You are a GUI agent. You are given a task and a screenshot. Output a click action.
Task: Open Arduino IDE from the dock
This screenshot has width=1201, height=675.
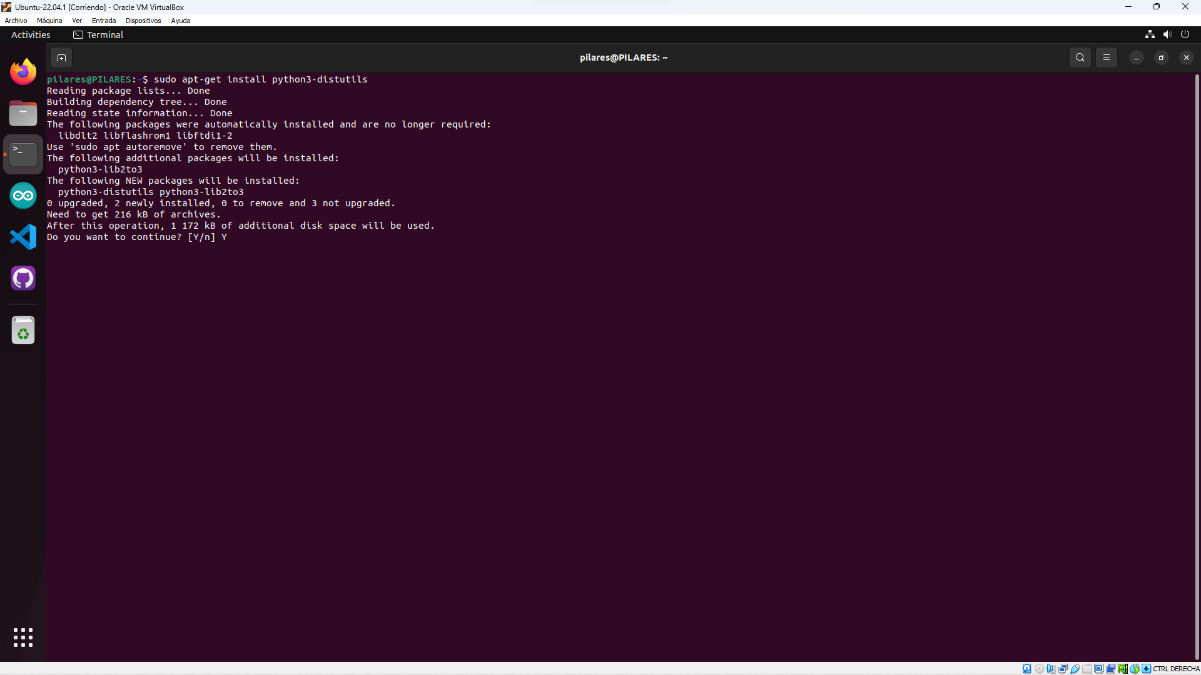[23, 196]
